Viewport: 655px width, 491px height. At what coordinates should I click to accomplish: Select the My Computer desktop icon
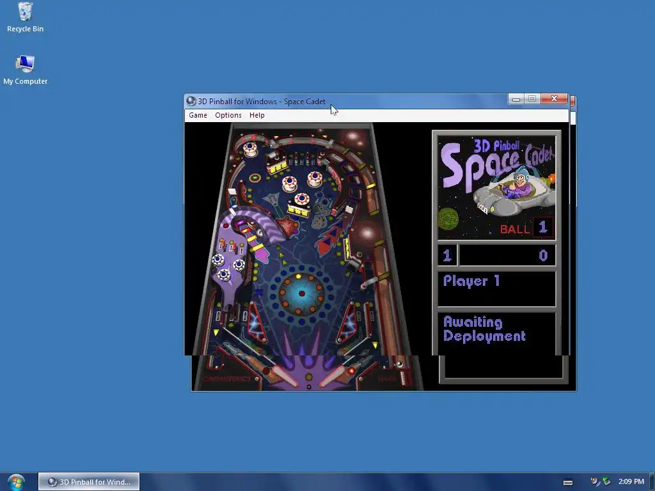25,70
